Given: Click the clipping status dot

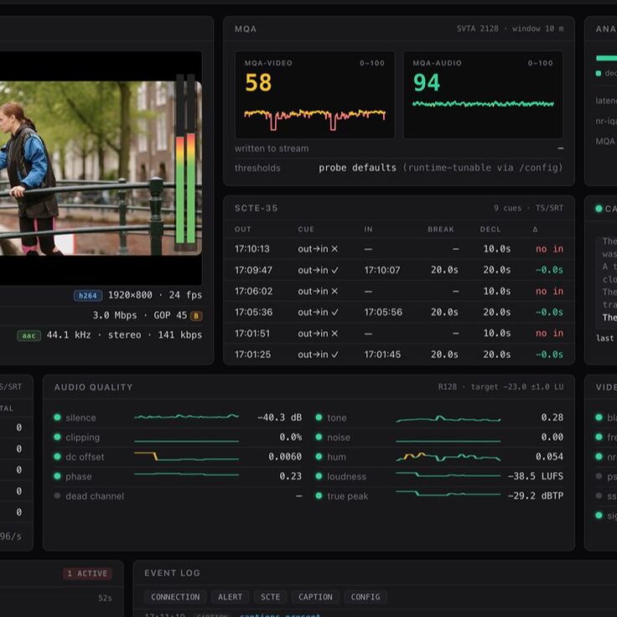Looking at the screenshot, I should (x=57, y=437).
